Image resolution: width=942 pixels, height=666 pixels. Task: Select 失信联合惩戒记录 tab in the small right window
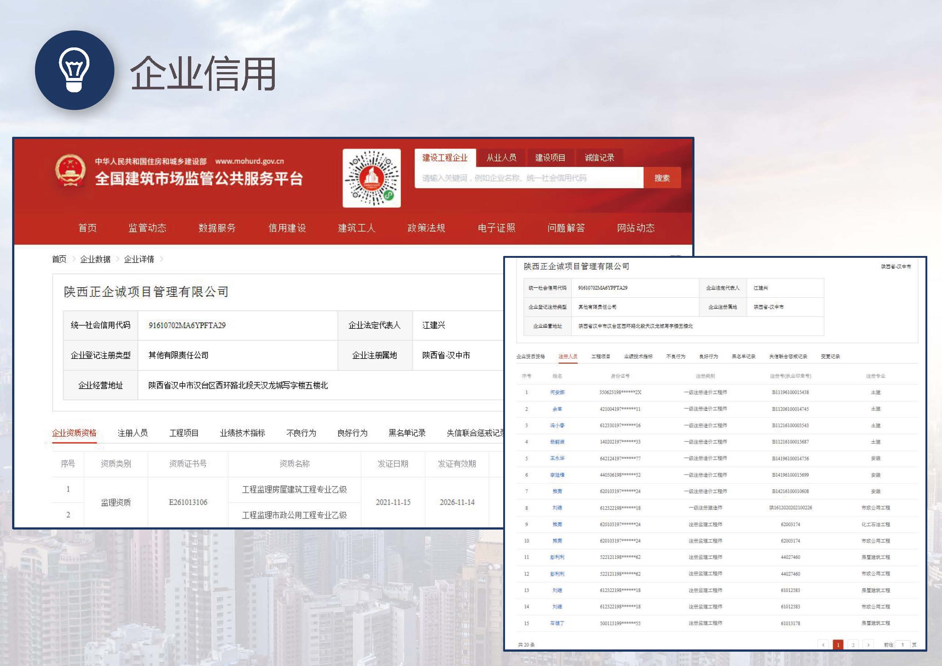[x=788, y=356]
